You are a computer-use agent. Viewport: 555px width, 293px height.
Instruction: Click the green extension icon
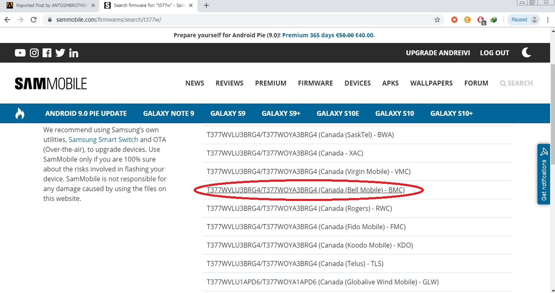point(493,20)
